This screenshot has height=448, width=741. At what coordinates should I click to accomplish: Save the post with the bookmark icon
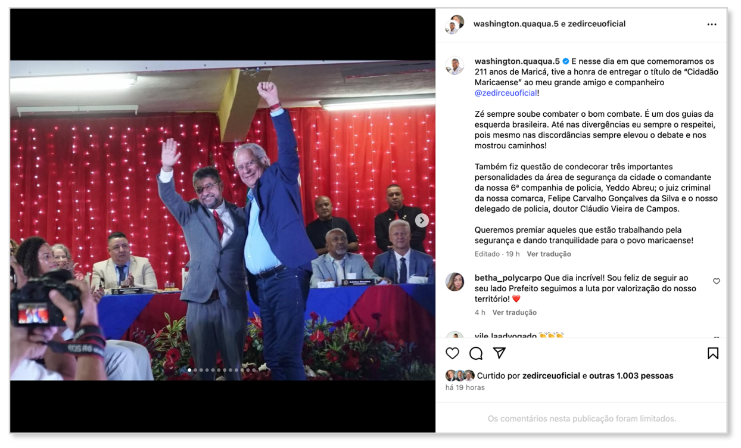(713, 353)
